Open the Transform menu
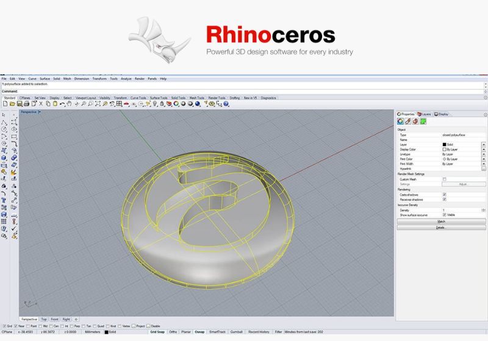 (x=99, y=79)
